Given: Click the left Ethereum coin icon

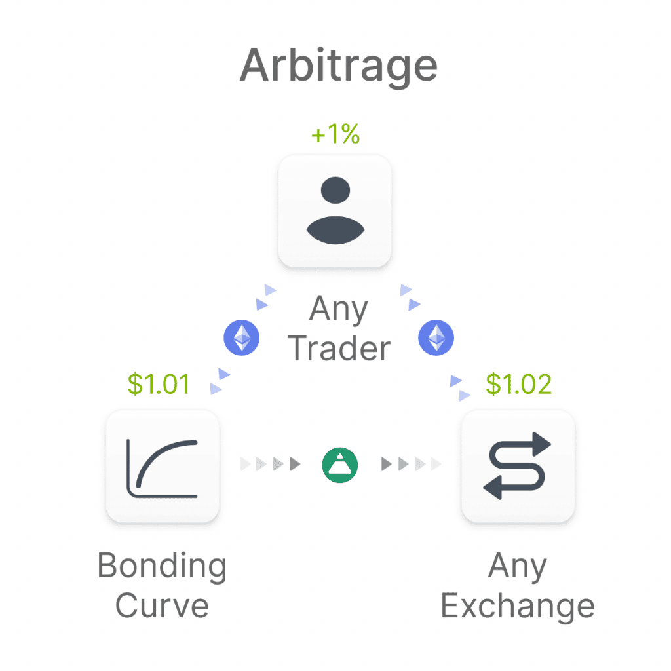Looking at the screenshot, I should click(241, 337).
